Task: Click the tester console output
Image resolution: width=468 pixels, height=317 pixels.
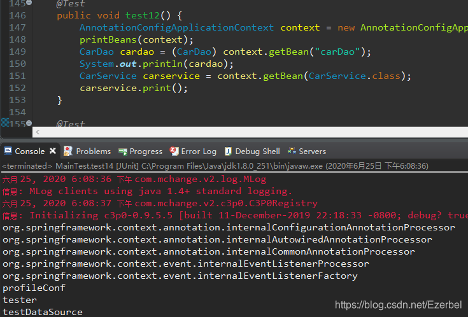Action: tap(20, 300)
